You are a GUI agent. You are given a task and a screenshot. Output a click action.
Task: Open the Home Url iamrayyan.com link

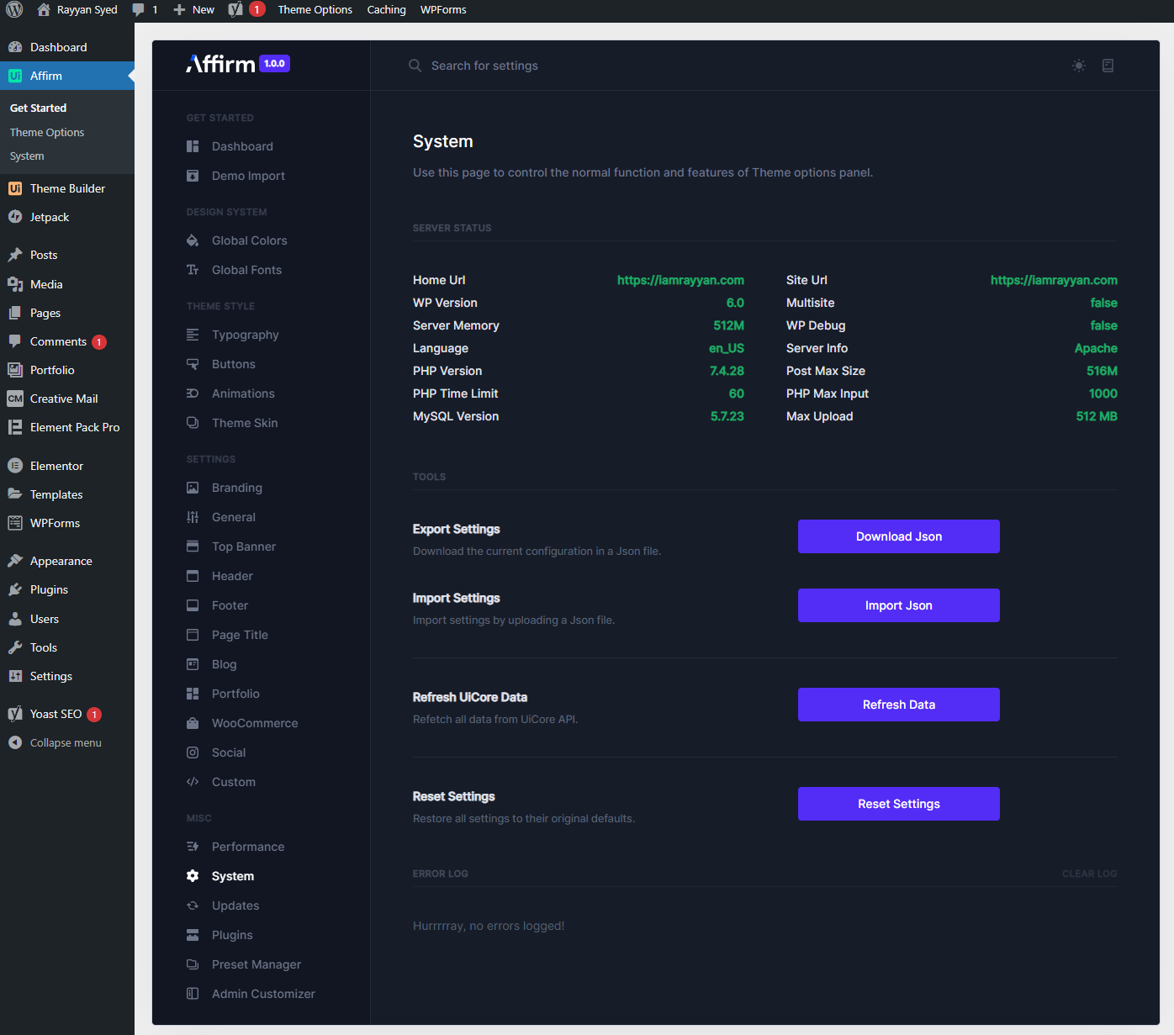(680, 280)
